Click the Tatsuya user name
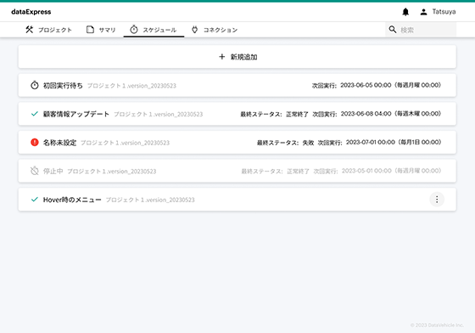This screenshot has height=333, width=475. tap(444, 12)
